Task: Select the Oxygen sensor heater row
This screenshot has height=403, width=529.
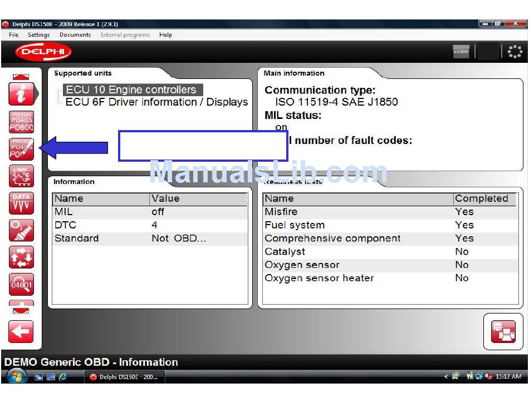Action: coord(390,278)
